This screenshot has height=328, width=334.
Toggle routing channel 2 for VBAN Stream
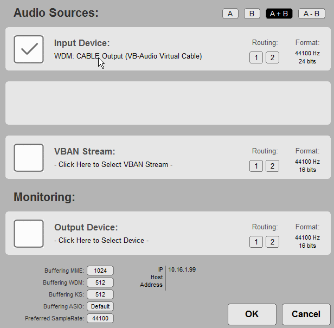coord(272,166)
